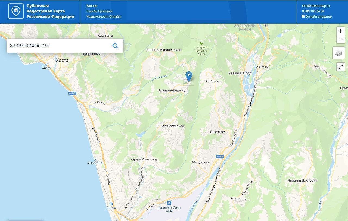Image resolution: width=348 pixels, height=221 pixels.
Task: Click the Sochi airport plane icon
Action: [169, 203]
